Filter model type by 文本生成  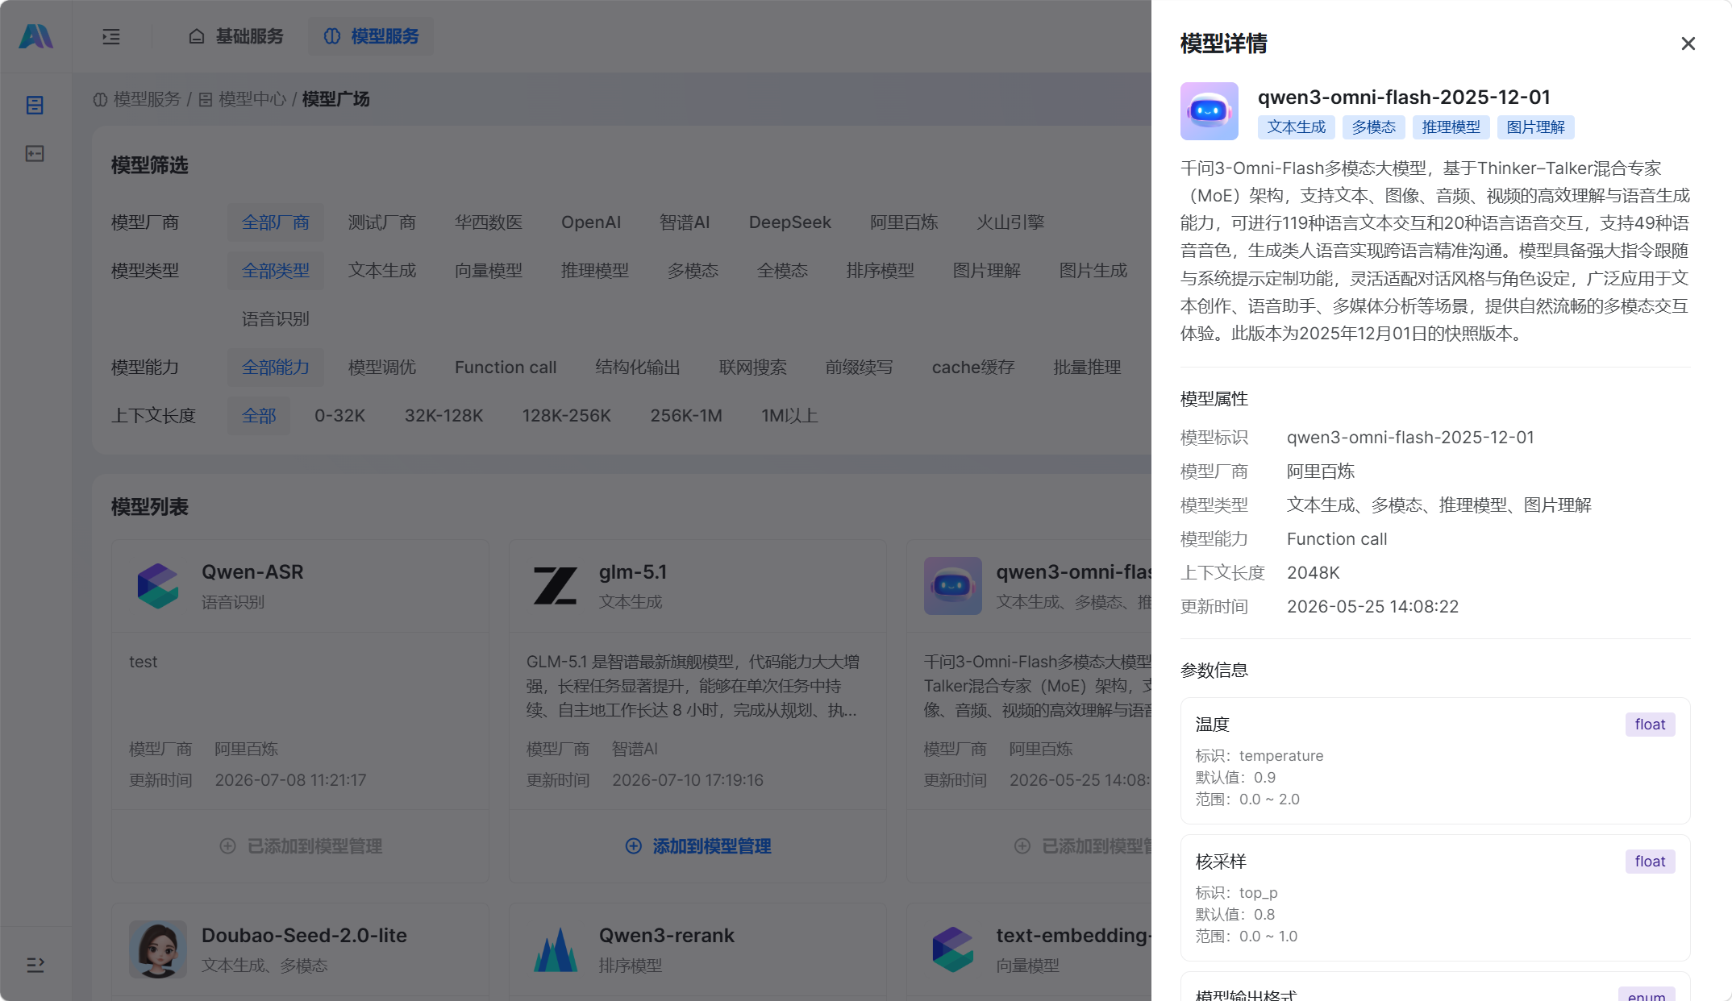pos(382,271)
